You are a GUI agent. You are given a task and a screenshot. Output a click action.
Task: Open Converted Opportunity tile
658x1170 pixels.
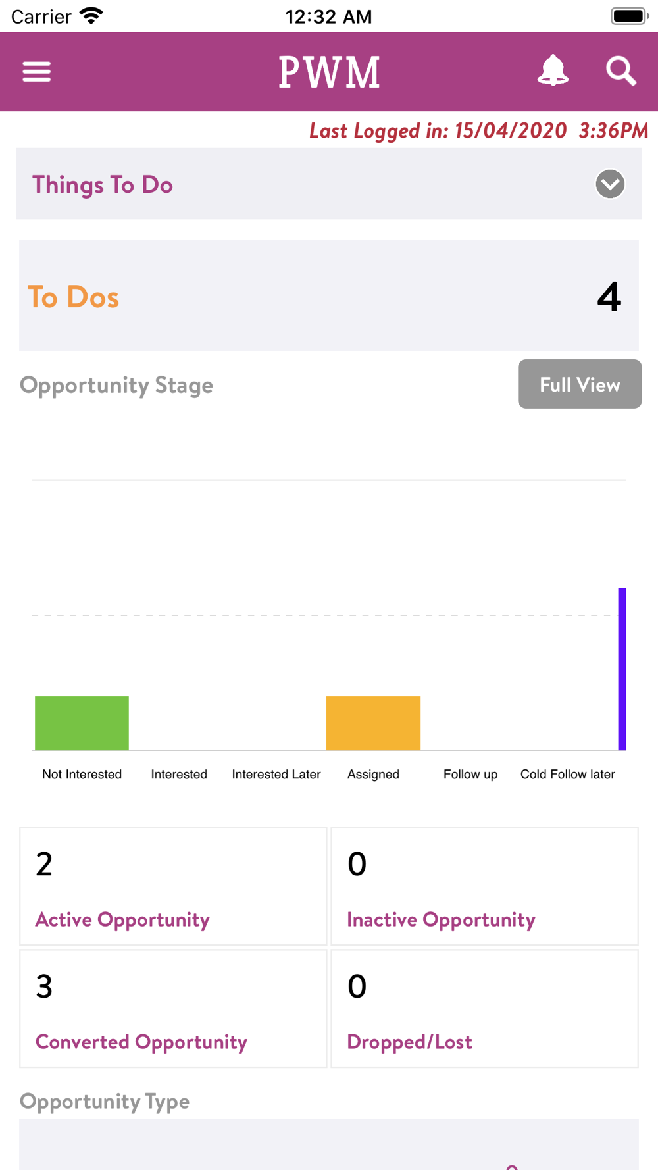[x=173, y=1008]
